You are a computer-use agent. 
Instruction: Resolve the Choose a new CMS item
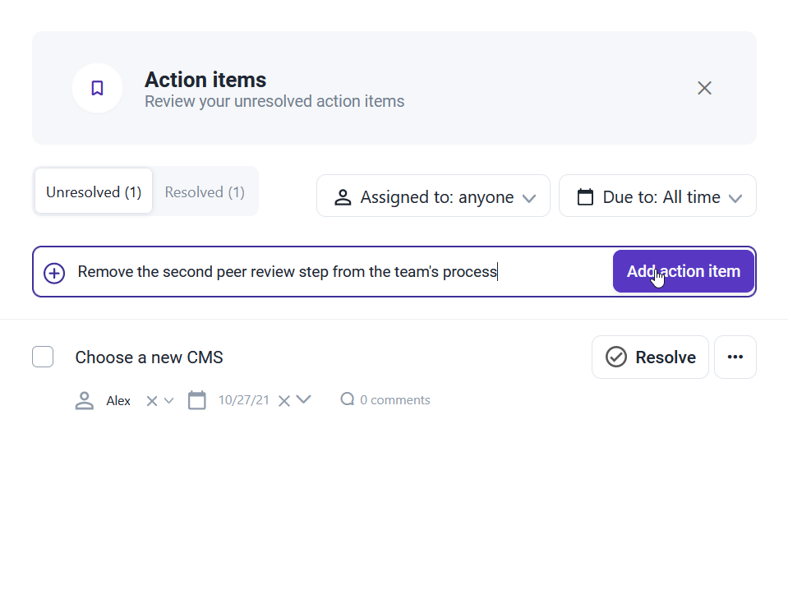tap(650, 357)
